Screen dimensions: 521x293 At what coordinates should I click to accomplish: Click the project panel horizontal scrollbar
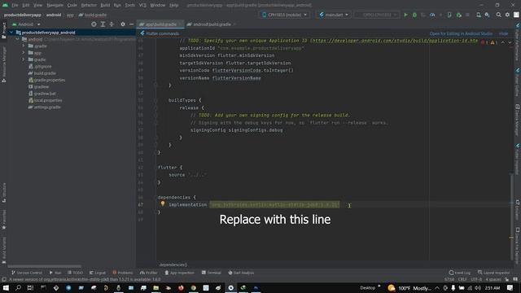pos(44,266)
